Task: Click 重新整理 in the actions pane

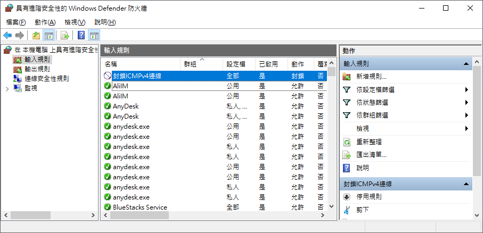Action: pos(369,142)
